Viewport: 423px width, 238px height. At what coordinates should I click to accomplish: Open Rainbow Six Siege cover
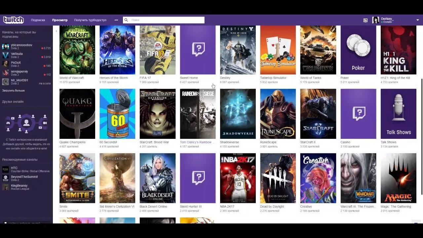(198, 114)
